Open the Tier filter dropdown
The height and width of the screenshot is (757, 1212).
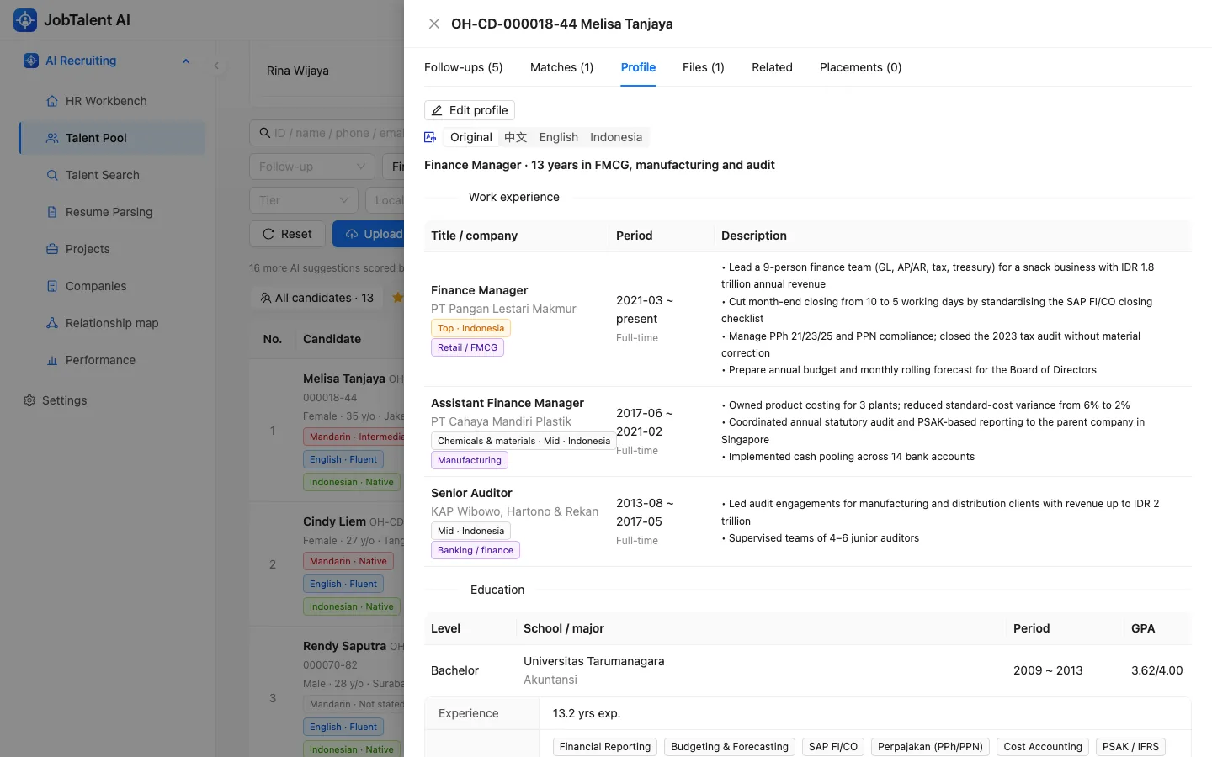coord(304,200)
